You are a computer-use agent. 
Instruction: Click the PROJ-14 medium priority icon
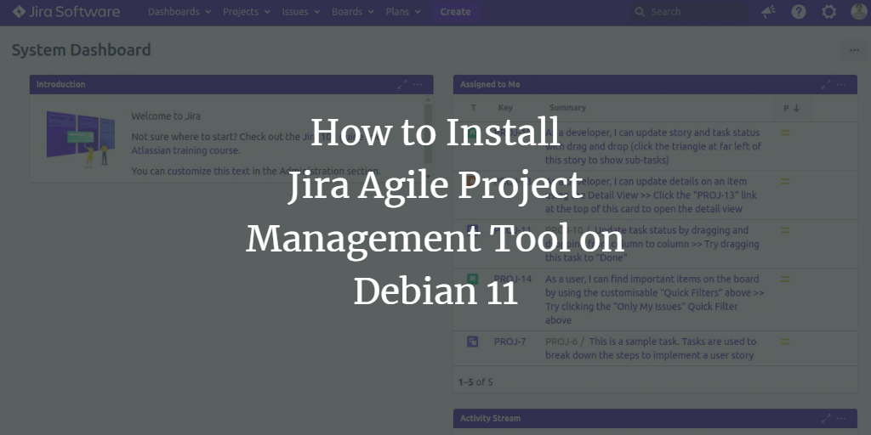tap(785, 279)
